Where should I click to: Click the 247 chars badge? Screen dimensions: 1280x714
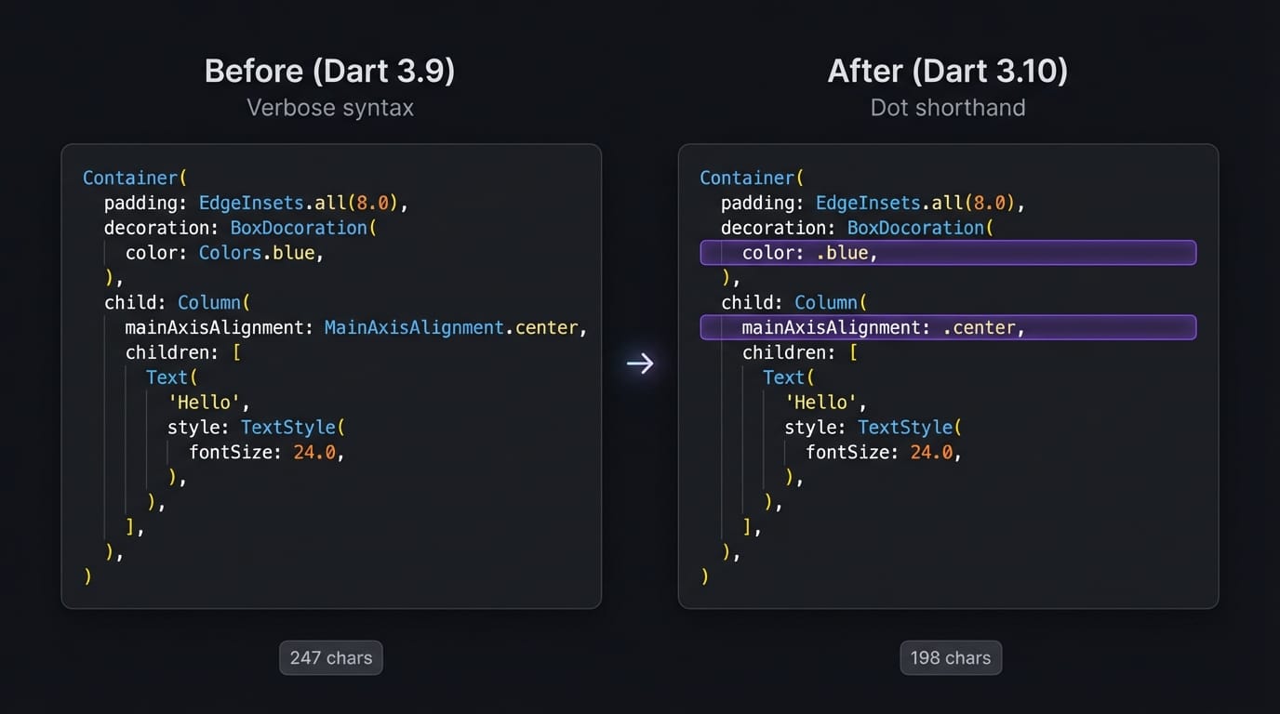pos(330,657)
